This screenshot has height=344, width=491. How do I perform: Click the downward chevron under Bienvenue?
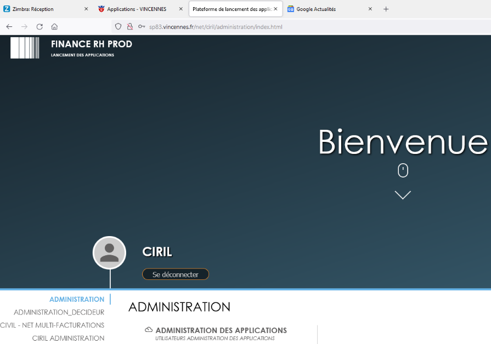tap(403, 195)
